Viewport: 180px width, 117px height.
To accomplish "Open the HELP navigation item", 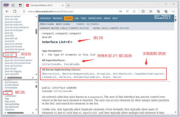I will coord(115,18).
